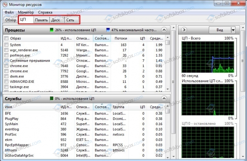Open the Монитор menu
247x161 pixels.
pos(26,12)
